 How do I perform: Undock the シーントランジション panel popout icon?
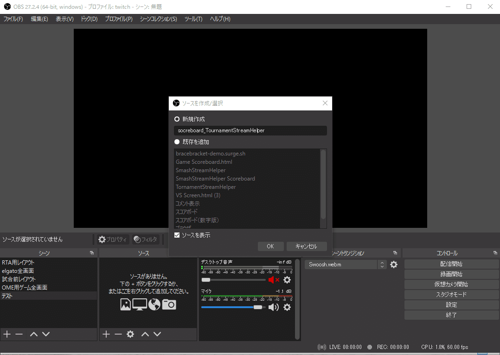(x=395, y=253)
